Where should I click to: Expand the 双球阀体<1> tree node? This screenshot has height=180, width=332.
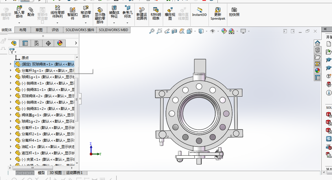(x=11, y=64)
